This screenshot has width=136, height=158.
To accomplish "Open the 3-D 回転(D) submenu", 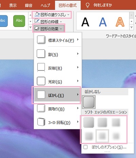I will [x=58, y=122].
